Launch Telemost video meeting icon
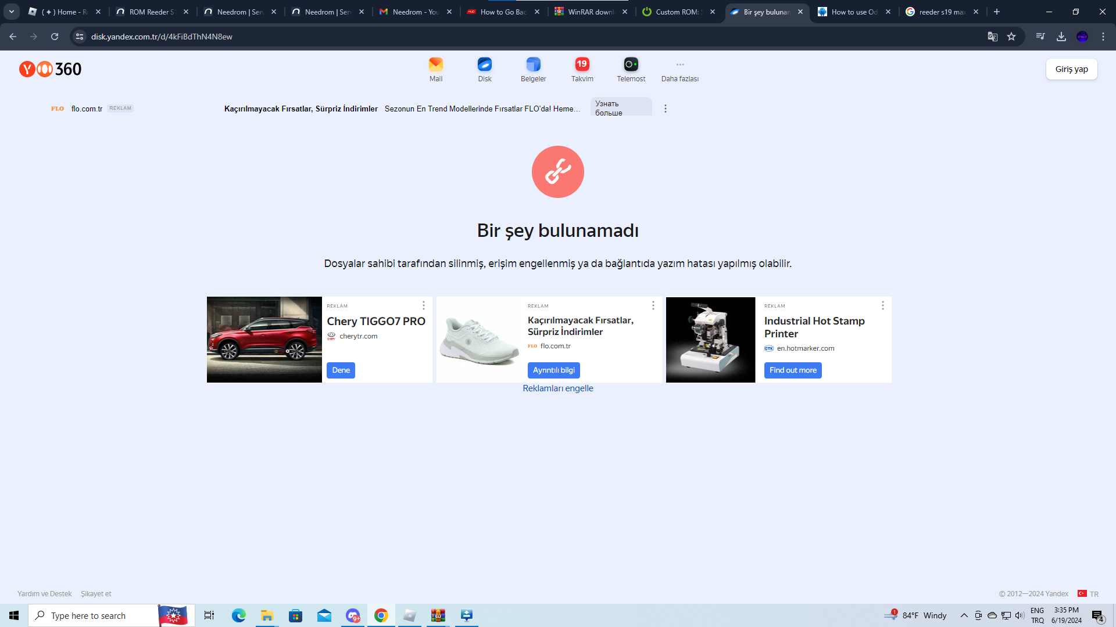The width and height of the screenshot is (1116, 627). 631,64
